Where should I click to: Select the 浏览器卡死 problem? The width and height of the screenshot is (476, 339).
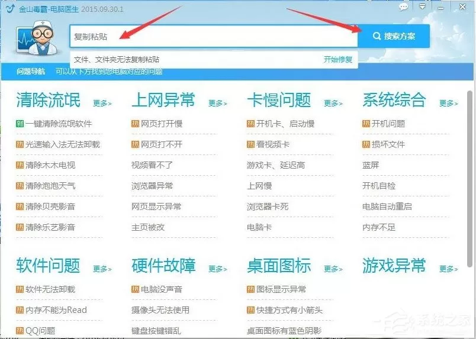268,206
